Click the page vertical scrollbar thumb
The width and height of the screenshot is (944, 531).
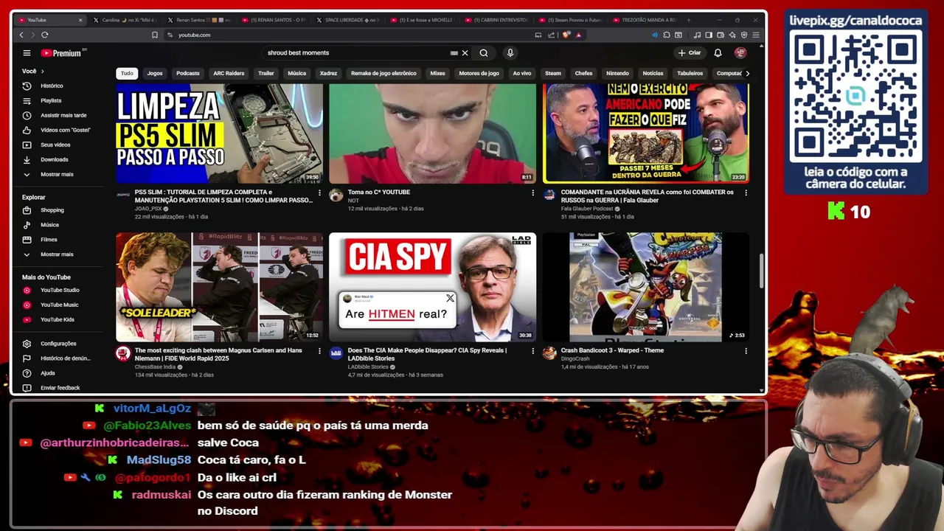pyautogui.click(x=762, y=271)
